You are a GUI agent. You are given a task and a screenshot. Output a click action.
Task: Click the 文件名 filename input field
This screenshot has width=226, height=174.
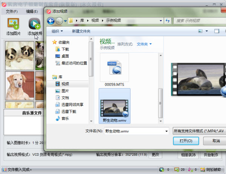tap(136, 131)
